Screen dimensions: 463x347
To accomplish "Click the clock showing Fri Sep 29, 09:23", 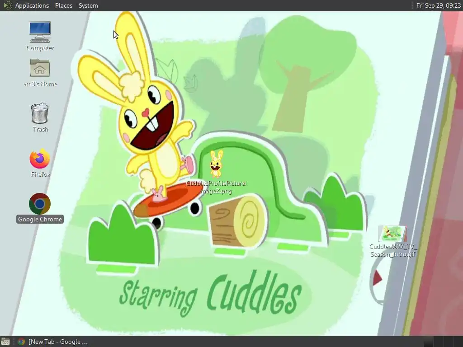I will point(438,5).
